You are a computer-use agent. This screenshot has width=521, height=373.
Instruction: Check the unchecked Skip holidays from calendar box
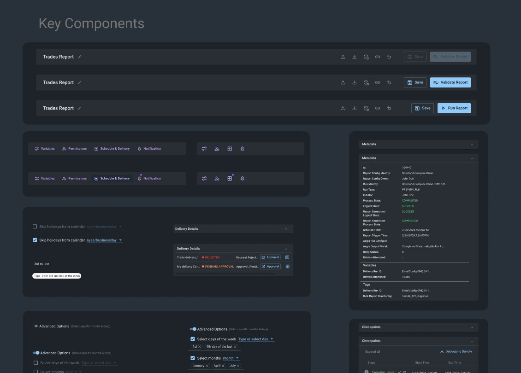[x=35, y=227]
